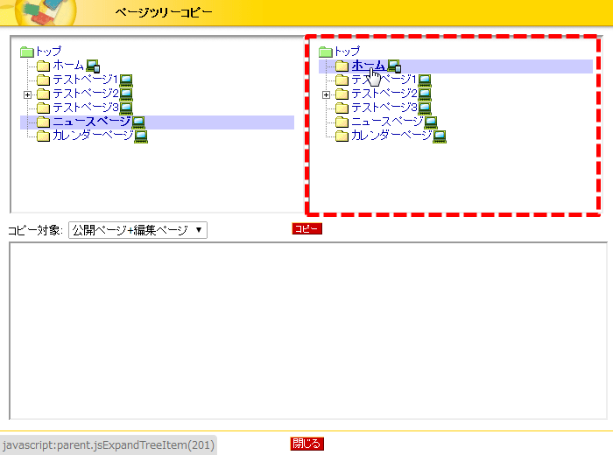Expand テストページ2 in the right tree
Image resolution: width=613 pixels, height=455 pixels.
pyautogui.click(x=326, y=94)
